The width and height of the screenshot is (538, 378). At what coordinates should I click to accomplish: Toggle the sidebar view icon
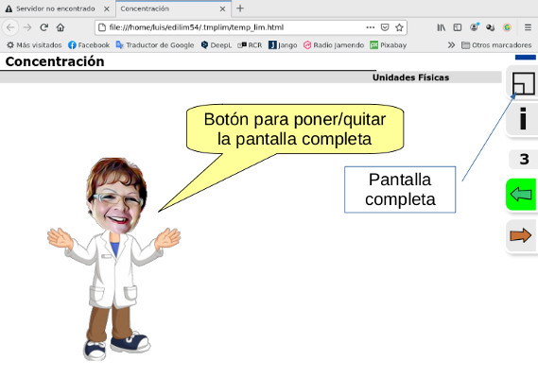(x=458, y=27)
